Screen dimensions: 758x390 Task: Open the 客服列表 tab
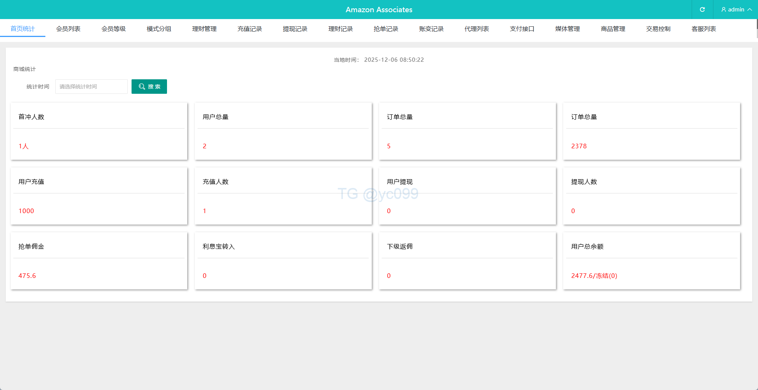[703, 29]
